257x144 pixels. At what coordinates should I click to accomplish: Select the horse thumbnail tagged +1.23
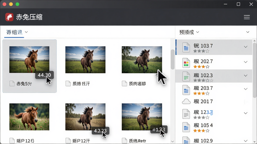pos(142,117)
